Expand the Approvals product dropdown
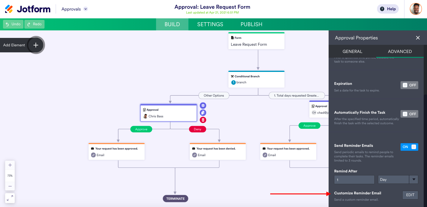The height and width of the screenshot is (207, 427). [x=85, y=9]
